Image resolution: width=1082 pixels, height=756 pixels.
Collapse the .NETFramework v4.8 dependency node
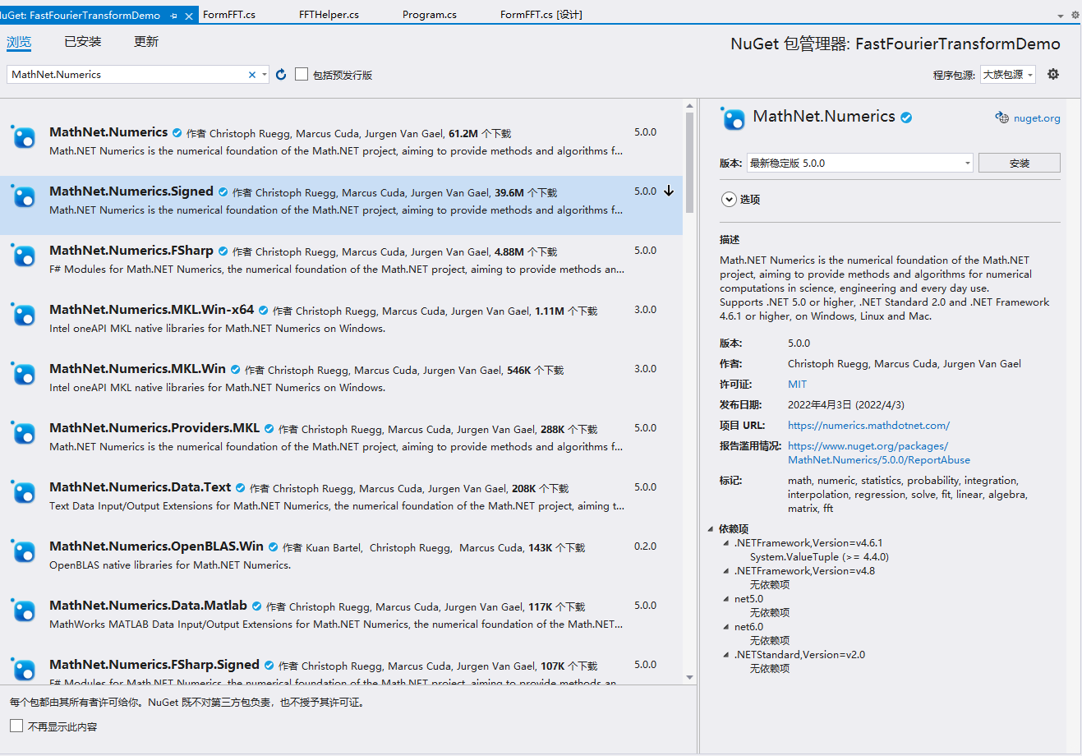725,570
